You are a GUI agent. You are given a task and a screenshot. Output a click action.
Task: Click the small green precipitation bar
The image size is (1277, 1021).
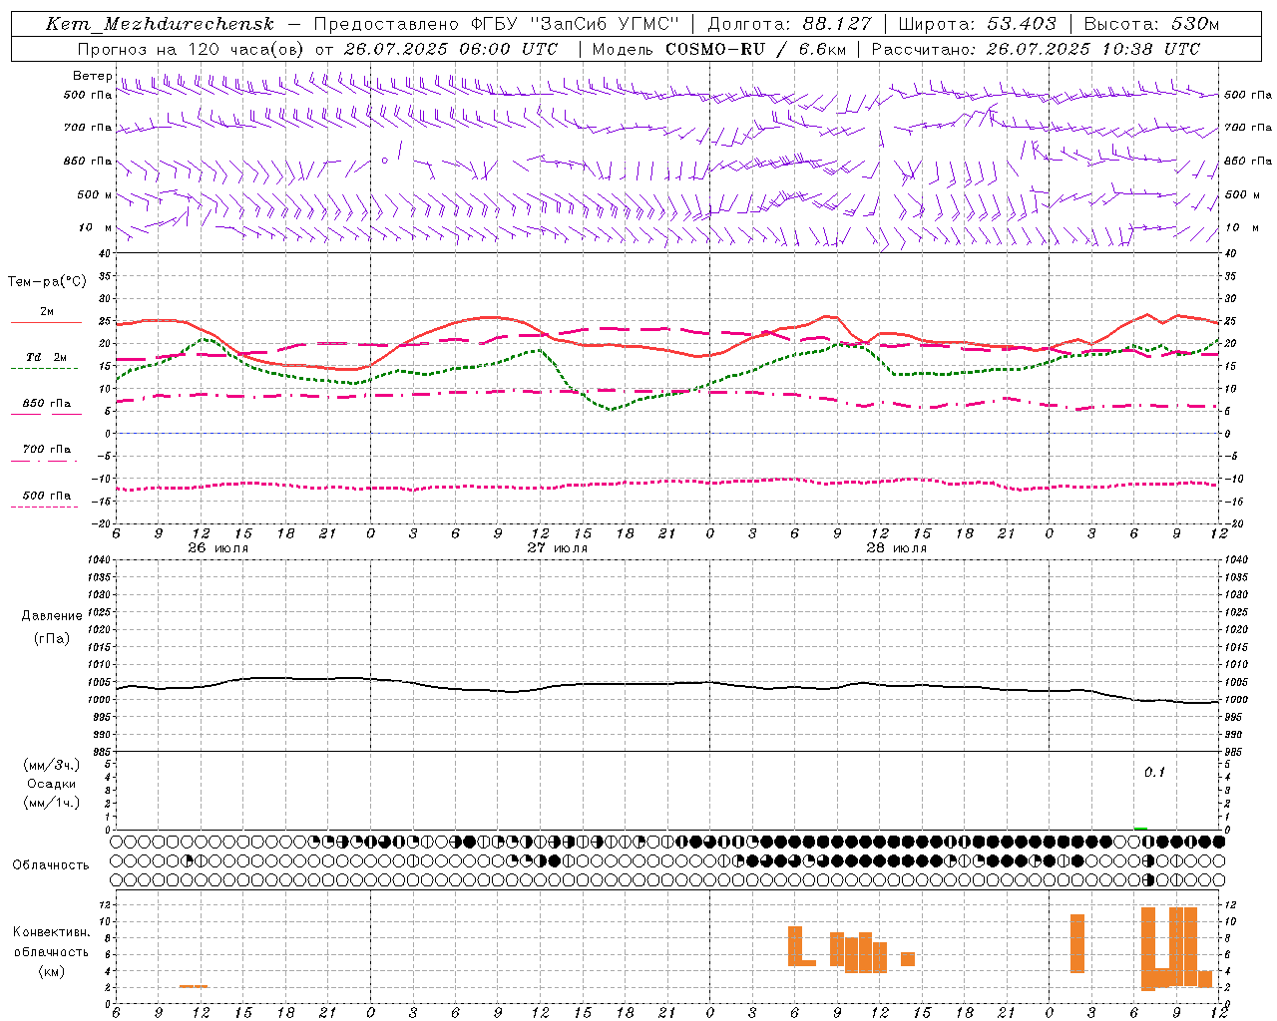tap(1140, 829)
